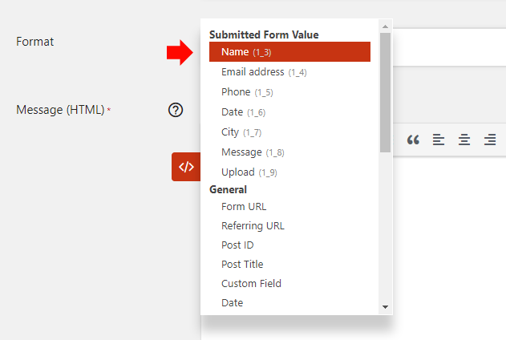Click the scrollbar up arrow
506x340 pixels.
385,26
